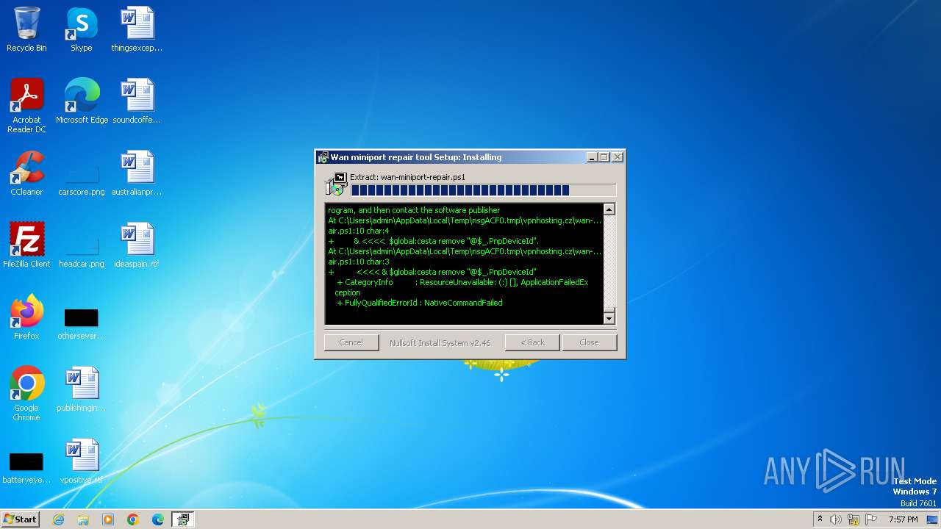Open the vpositive.rtf document
The width and height of the screenshot is (941, 529).
point(82,461)
